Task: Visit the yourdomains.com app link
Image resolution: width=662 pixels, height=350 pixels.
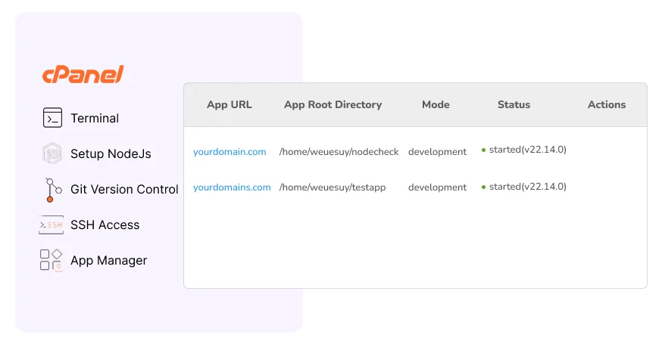Action: coord(232,187)
